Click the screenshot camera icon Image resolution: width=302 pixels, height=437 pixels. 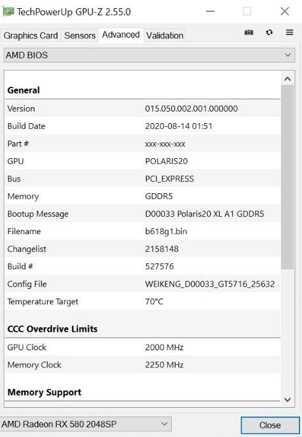point(249,33)
